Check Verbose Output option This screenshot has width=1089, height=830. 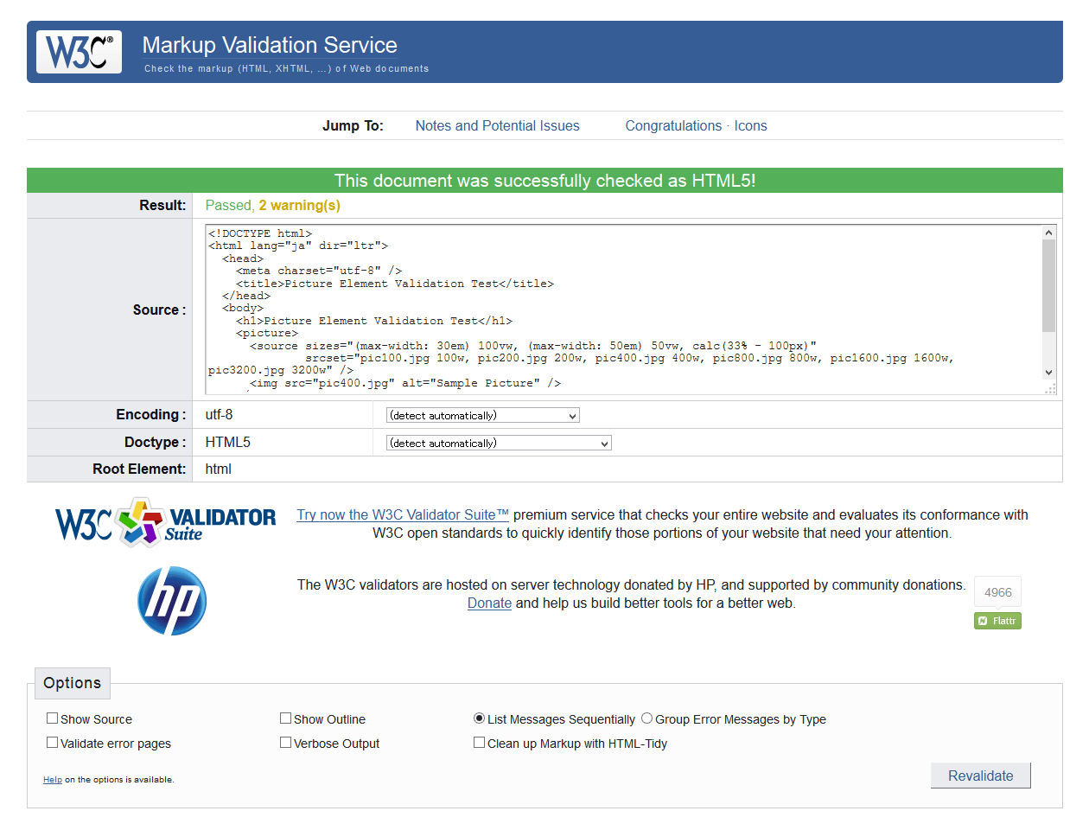[285, 742]
